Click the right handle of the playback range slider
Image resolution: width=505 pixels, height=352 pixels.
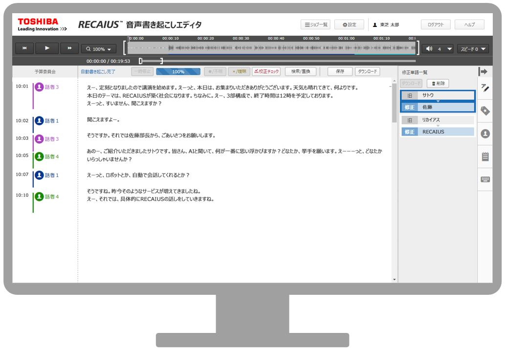click(x=161, y=61)
